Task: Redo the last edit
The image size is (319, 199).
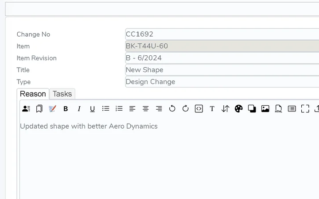Action: (x=186, y=109)
